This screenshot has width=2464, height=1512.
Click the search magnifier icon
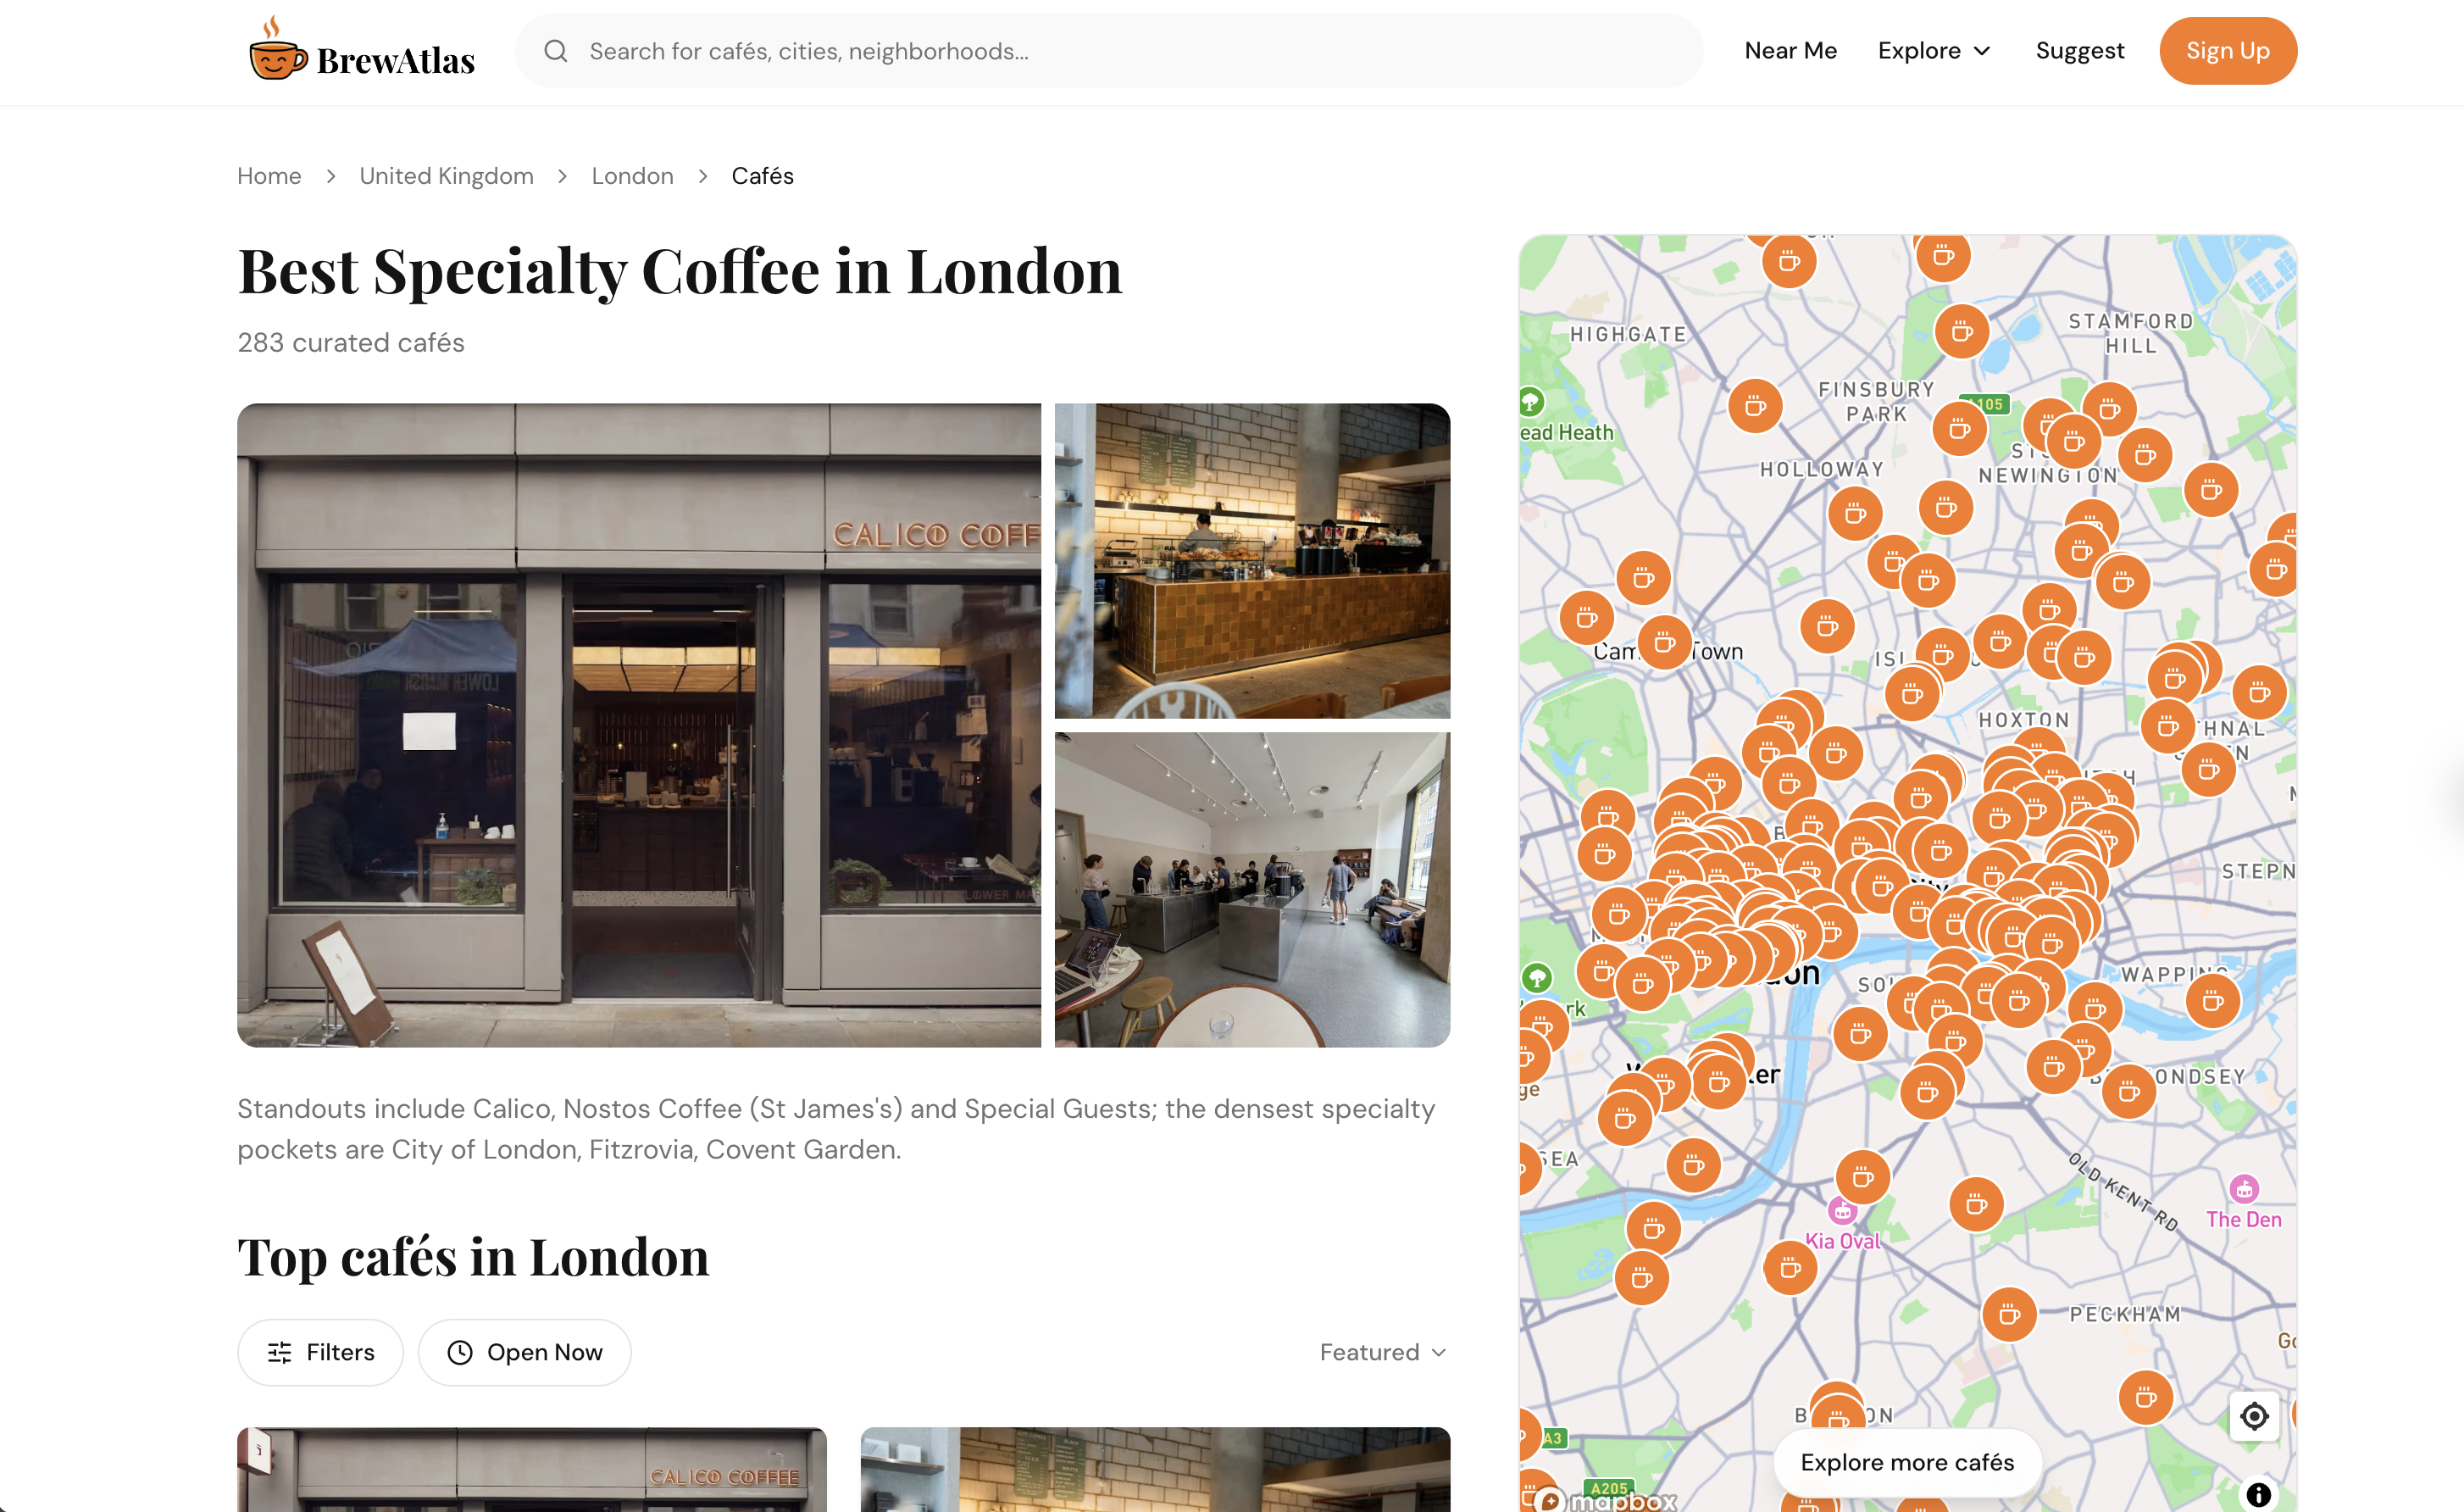coord(556,51)
